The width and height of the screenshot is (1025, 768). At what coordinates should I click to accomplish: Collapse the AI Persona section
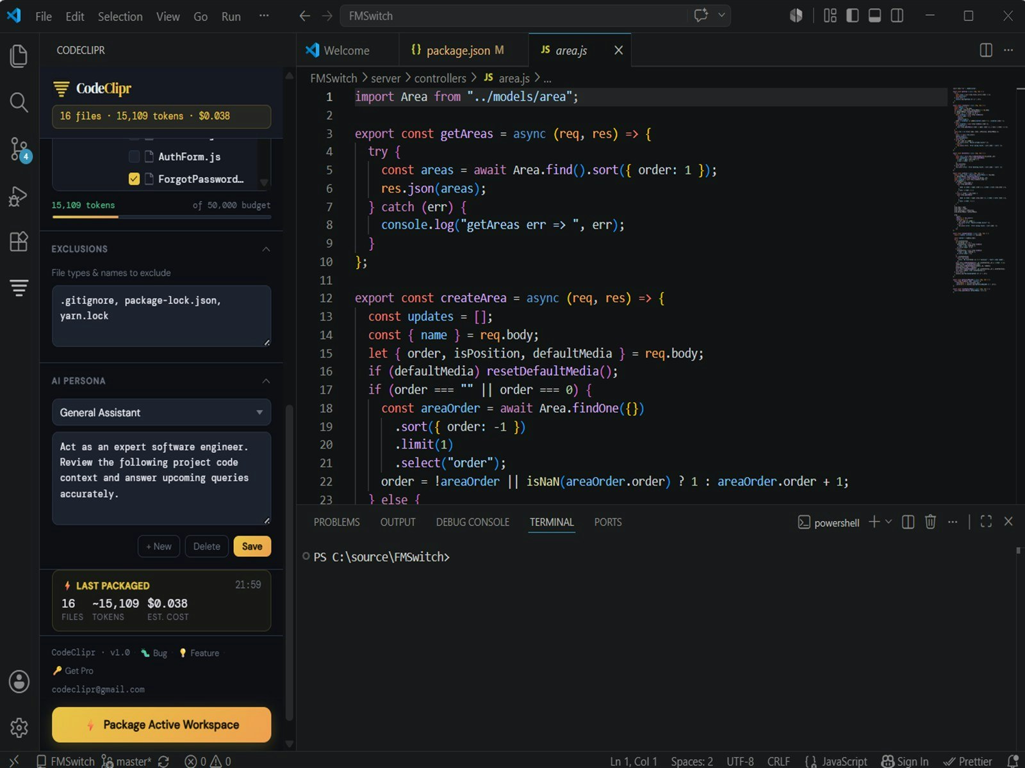click(x=266, y=381)
